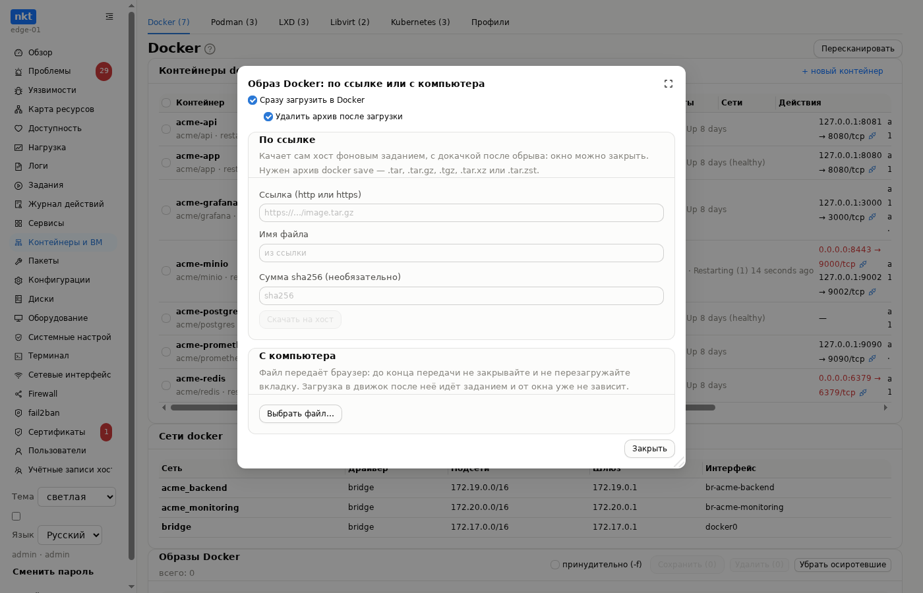This screenshot has height=593, width=923.
Task: Open link icon next to 8080/tcp of acme-api
Action: 872,136
